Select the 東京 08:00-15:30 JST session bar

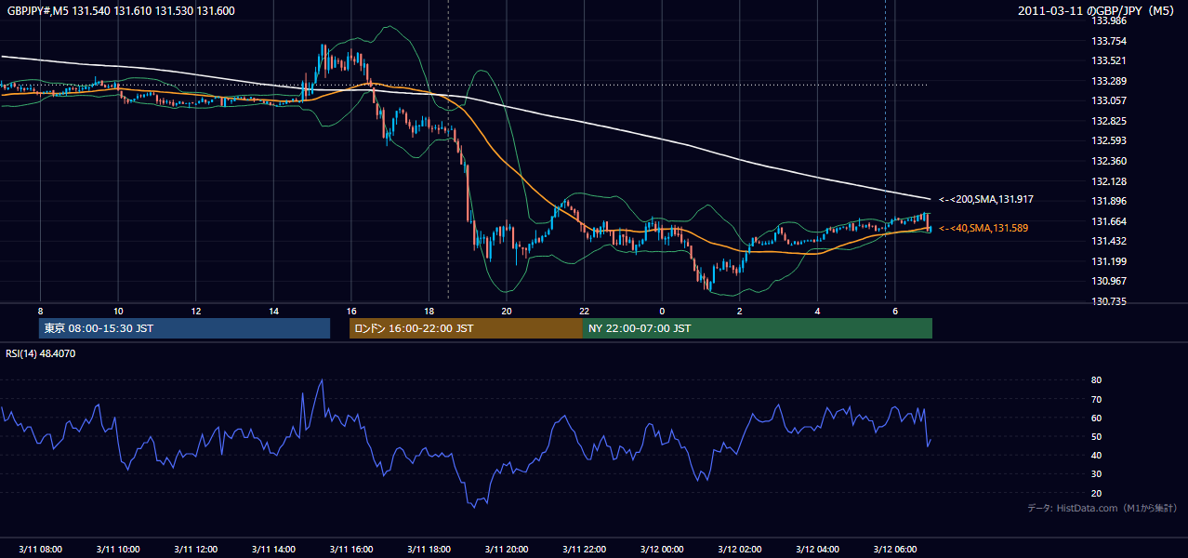pos(185,328)
